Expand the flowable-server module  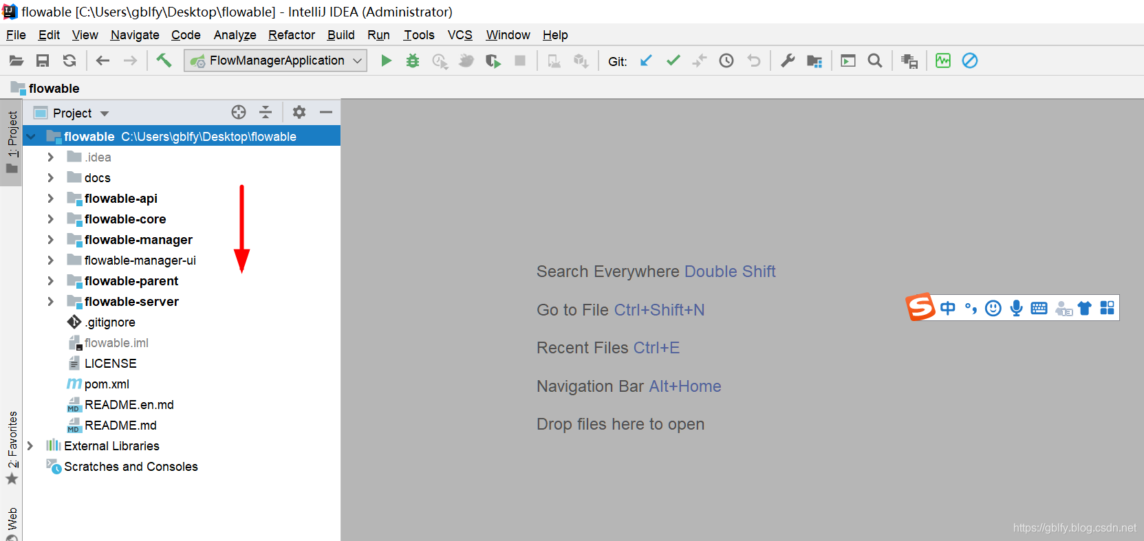(50, 302)
